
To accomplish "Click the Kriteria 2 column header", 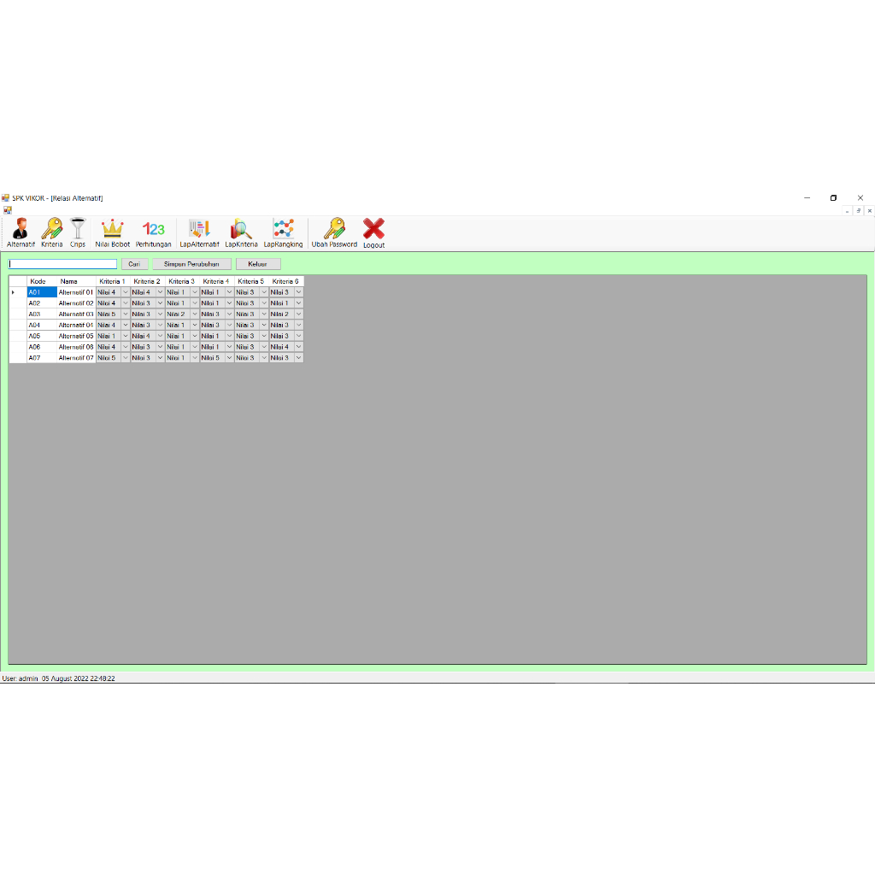I will (147, 281).
